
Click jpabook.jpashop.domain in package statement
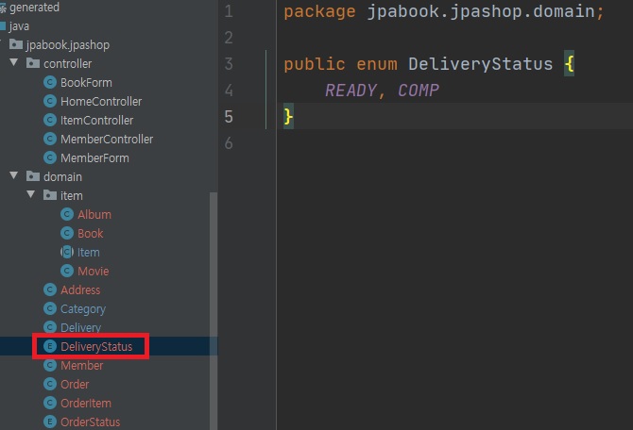click(x=481, y=11)
